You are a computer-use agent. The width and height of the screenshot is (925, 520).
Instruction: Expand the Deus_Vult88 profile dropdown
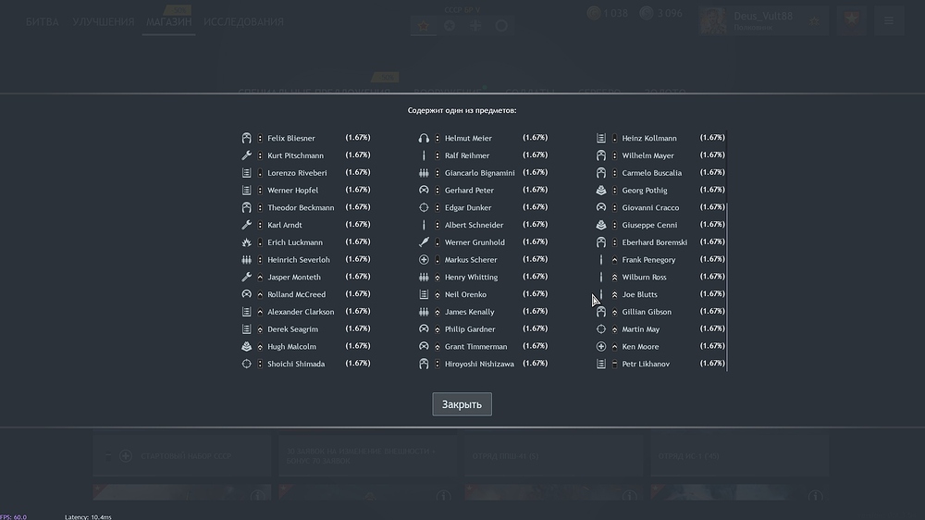(814, 20)
